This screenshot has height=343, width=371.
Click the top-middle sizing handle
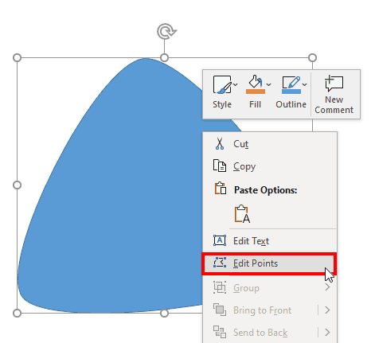(x=165, y=57)
